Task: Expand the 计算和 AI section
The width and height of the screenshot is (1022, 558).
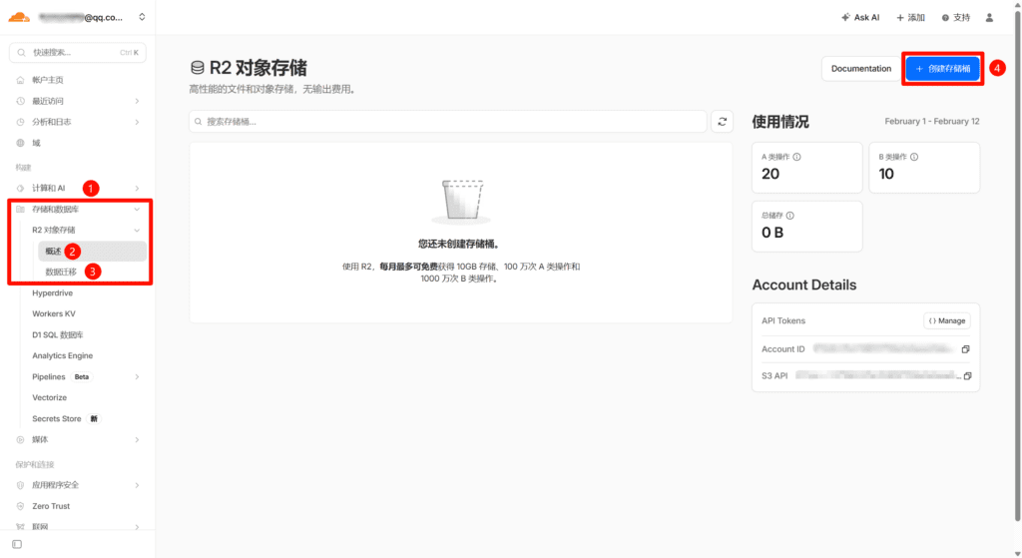Action: click(x=137, y=188)
